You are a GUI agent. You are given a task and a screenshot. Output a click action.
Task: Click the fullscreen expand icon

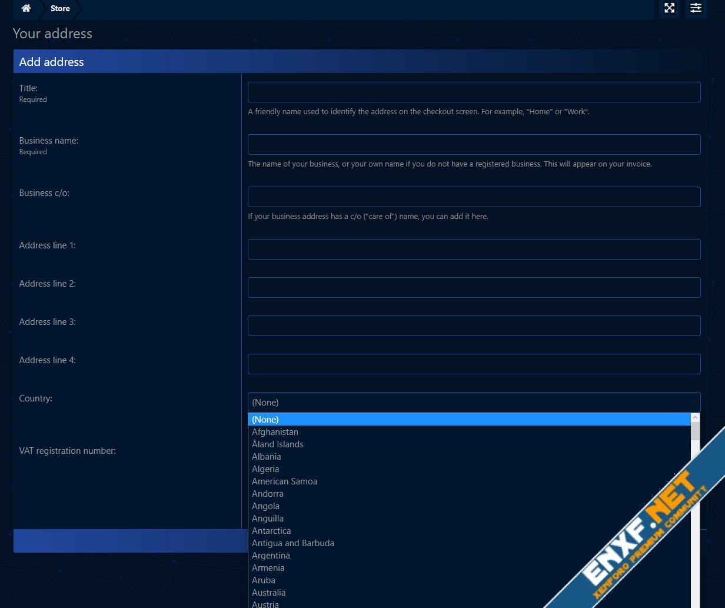click(x=669, y=8)
